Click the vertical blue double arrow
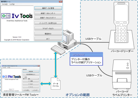Screen dimensions: 138x98 coord(56,65)
